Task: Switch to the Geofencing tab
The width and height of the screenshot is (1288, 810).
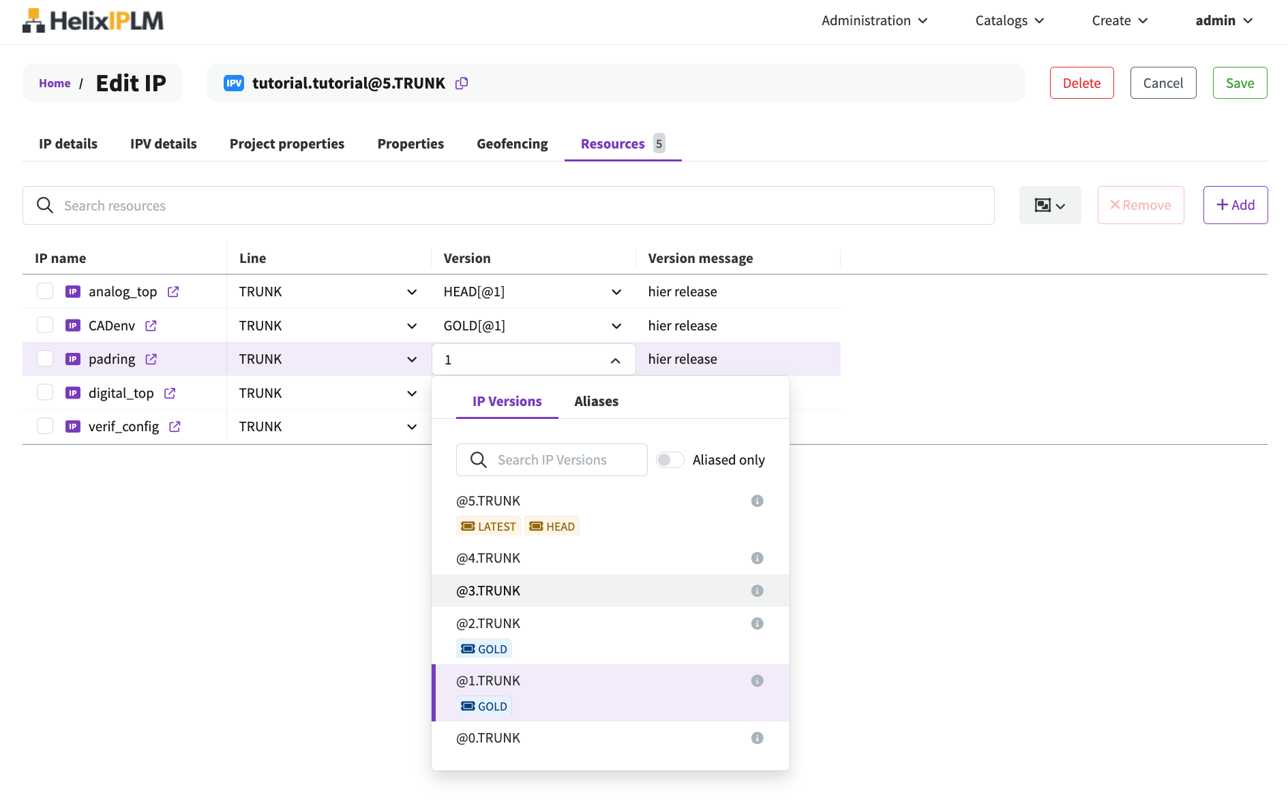Action: click(x=512, y=144)
